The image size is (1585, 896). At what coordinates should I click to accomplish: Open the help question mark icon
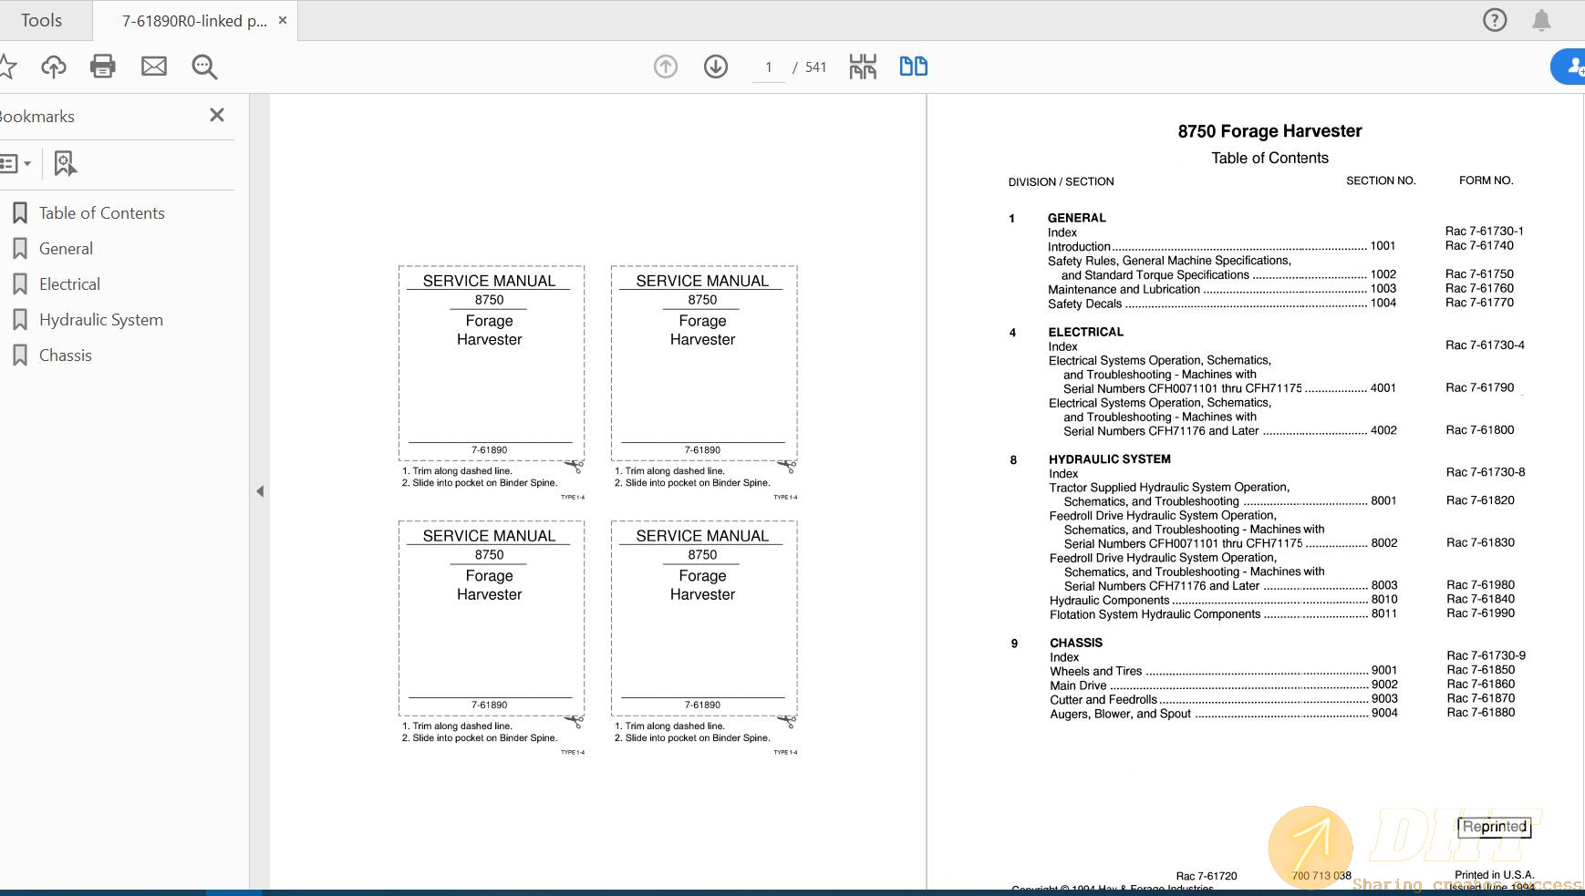tap(1495, 20)
